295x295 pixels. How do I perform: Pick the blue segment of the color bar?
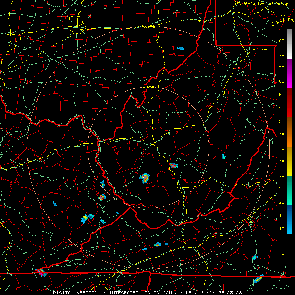289,220
